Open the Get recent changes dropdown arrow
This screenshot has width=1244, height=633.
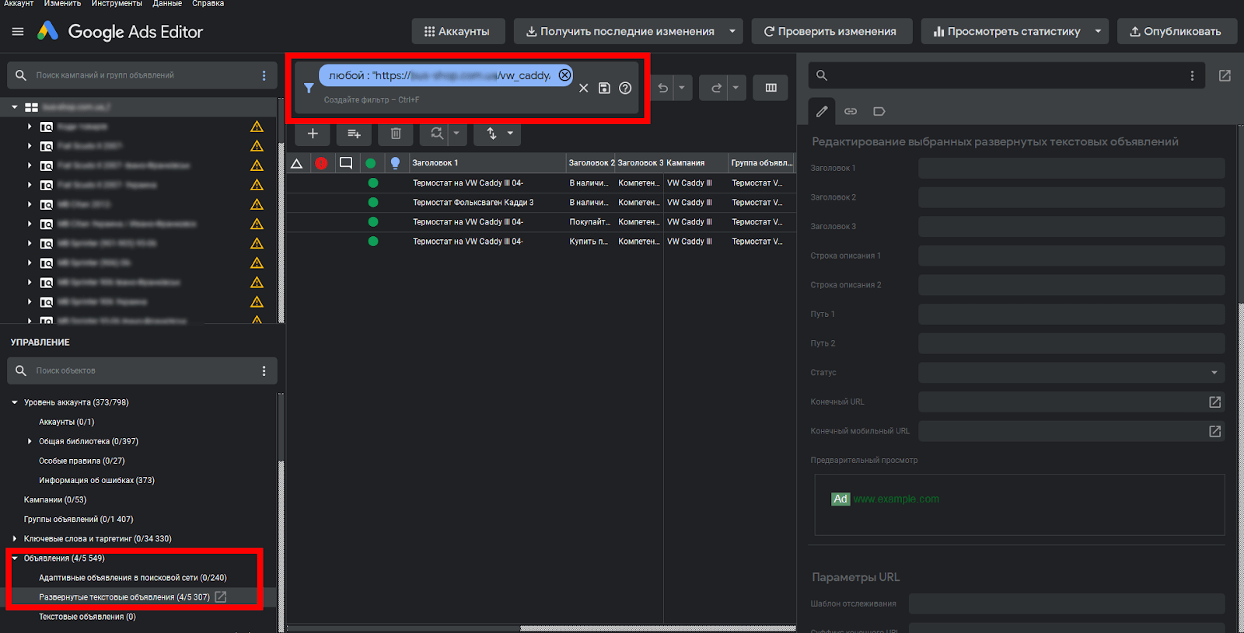(732, 31)
